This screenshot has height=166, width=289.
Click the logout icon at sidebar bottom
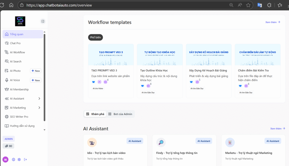click(25, 159)
